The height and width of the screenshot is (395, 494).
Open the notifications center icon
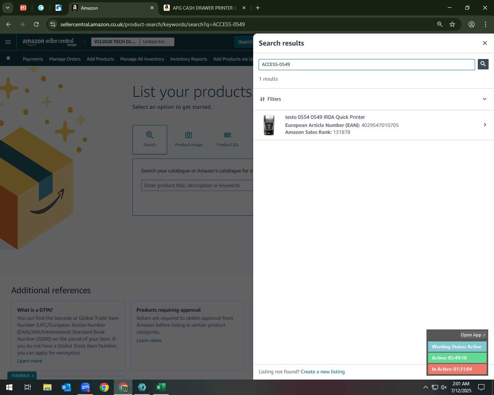click(481, 387)
